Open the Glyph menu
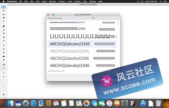This screenshot has width=169, height=108. point(45,1)
